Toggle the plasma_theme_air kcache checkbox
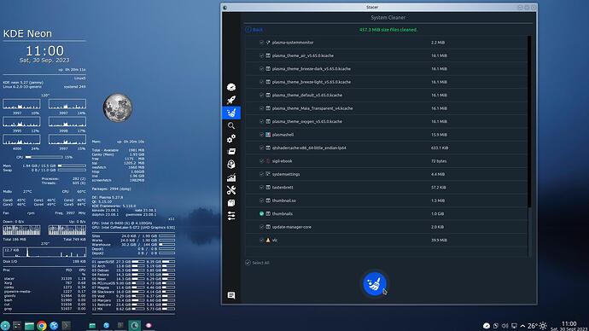 [261, 55]
